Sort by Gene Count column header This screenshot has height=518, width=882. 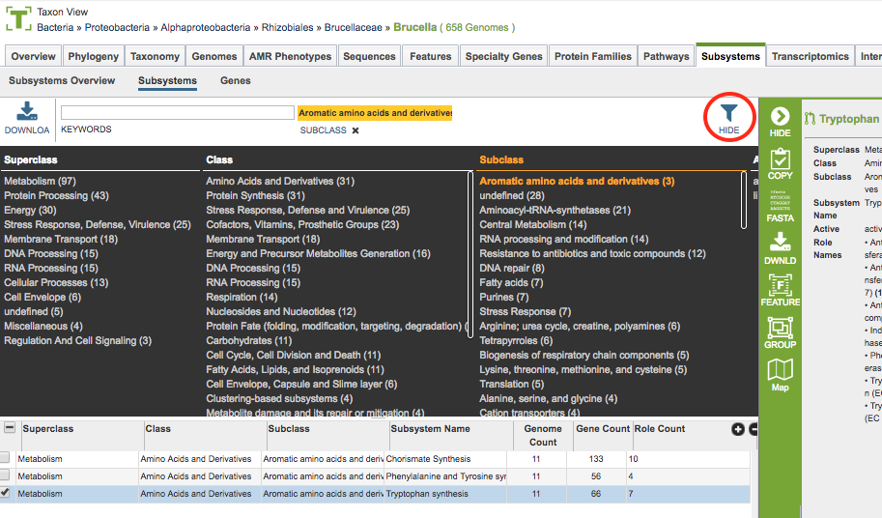[x=603, y=428]
